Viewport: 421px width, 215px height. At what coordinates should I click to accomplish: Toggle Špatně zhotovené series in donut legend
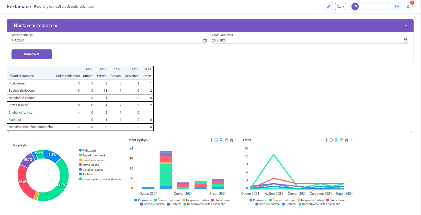tap(92, 155)
